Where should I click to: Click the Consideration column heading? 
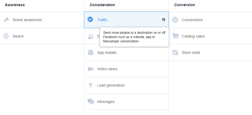pos(102,5)
